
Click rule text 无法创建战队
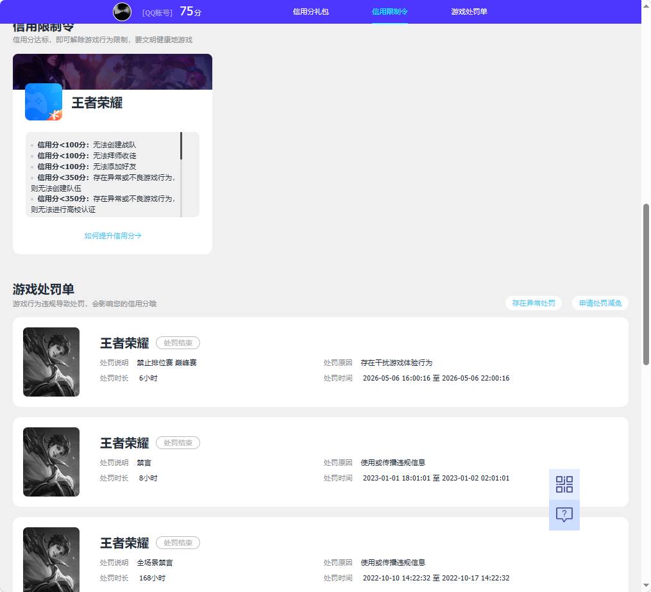click(x=115, y=145)
